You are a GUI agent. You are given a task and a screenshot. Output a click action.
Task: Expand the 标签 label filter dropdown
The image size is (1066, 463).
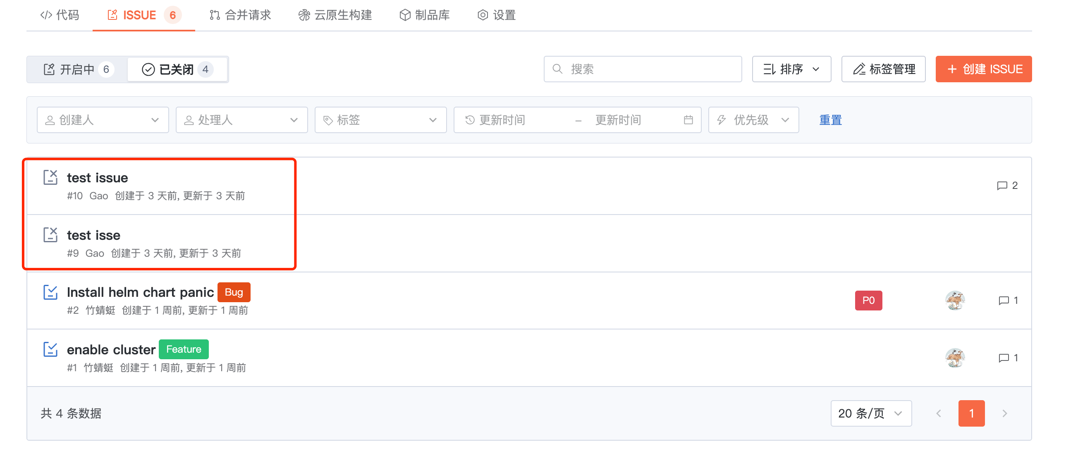pos(380,120)
